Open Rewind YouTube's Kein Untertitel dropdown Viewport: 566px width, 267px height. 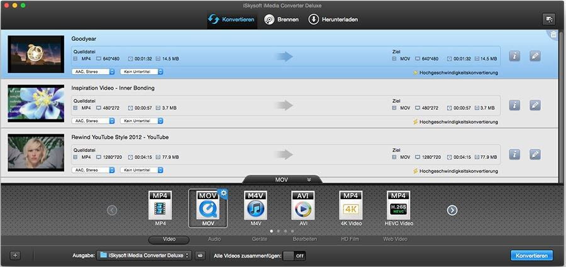(141, 170)
